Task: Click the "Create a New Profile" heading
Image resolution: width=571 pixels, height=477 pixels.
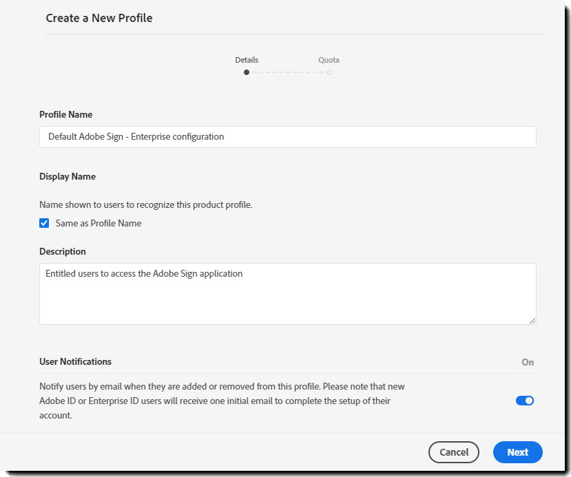Action: click(99, 18)
